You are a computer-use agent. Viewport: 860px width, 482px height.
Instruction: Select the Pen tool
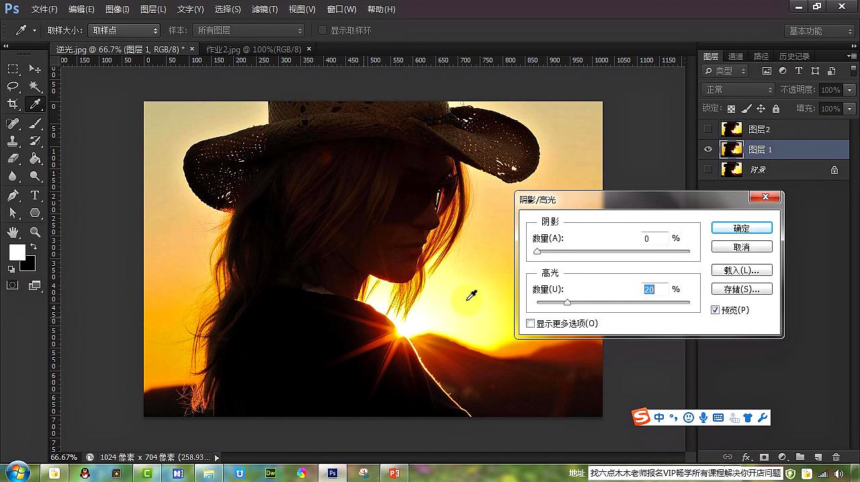point(13,195)
